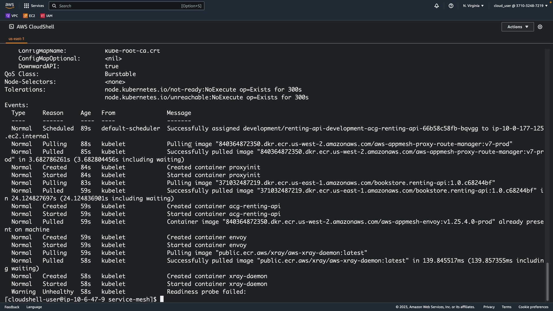Click the terminal vertical scrollbar thumb
Image resolution: width=553 pixels, height=311 pixels.
pyautogui.click(x=547, y=281)
